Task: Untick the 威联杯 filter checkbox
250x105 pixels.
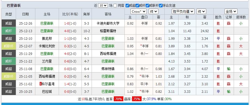Action: point(148,6)
